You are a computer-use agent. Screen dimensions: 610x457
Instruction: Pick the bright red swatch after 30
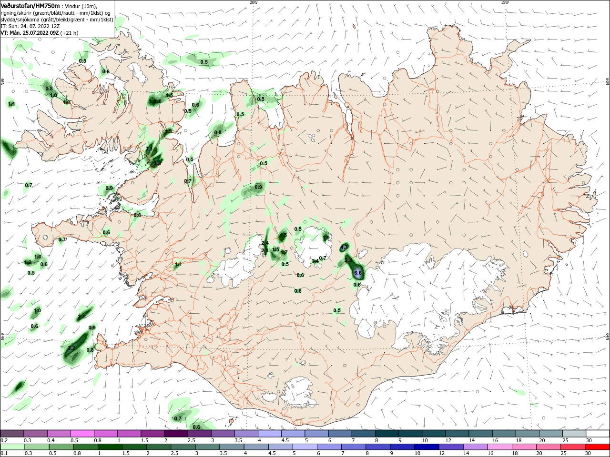[x=597, y=447]
